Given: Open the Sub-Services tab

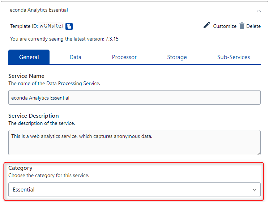Looking at the screenshot, I should tap(234, 57).
